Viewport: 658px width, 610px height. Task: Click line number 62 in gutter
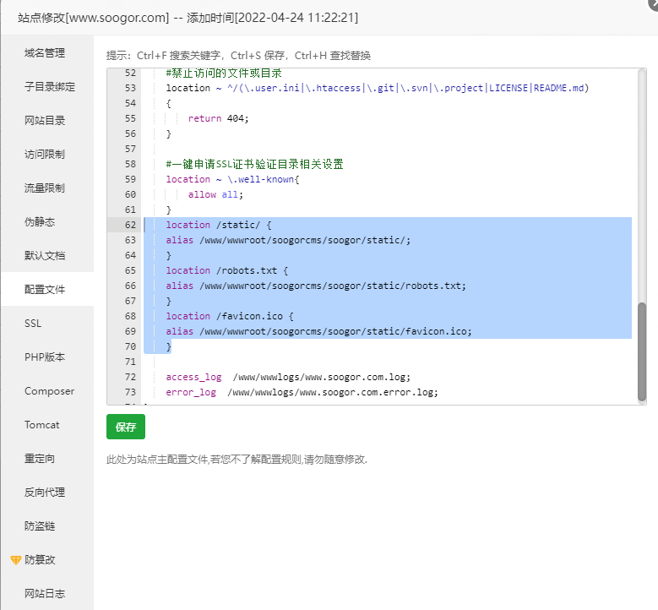pyautogui.click(x=130, y=225)
